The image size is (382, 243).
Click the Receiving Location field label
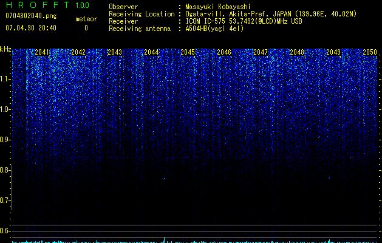pos(142,14)
